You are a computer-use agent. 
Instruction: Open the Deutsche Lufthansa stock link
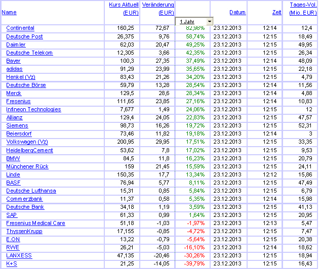pos(31,191)
